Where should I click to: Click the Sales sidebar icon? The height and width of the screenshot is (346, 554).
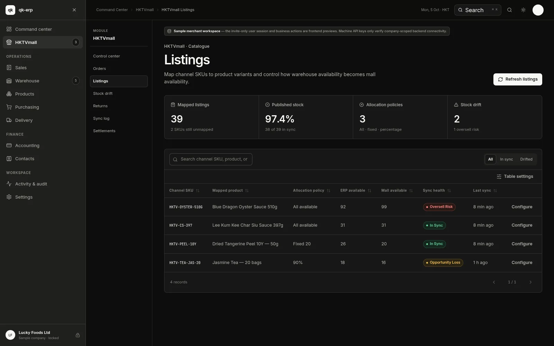(x=9, y=67)
